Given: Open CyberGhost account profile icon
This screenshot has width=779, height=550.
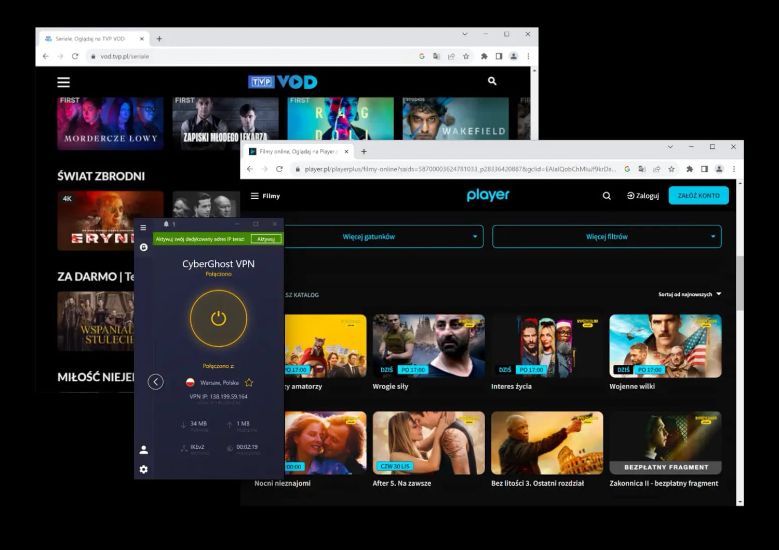Looking at the screenshot, I should click(144, 449).
